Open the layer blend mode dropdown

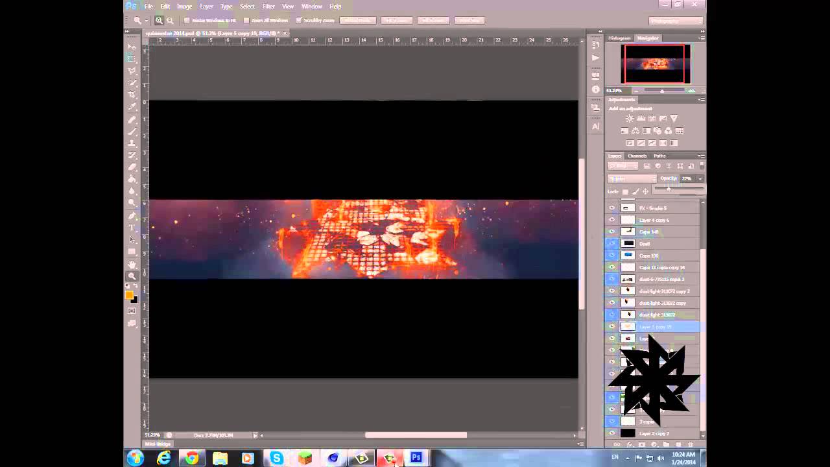click(632, 179)
